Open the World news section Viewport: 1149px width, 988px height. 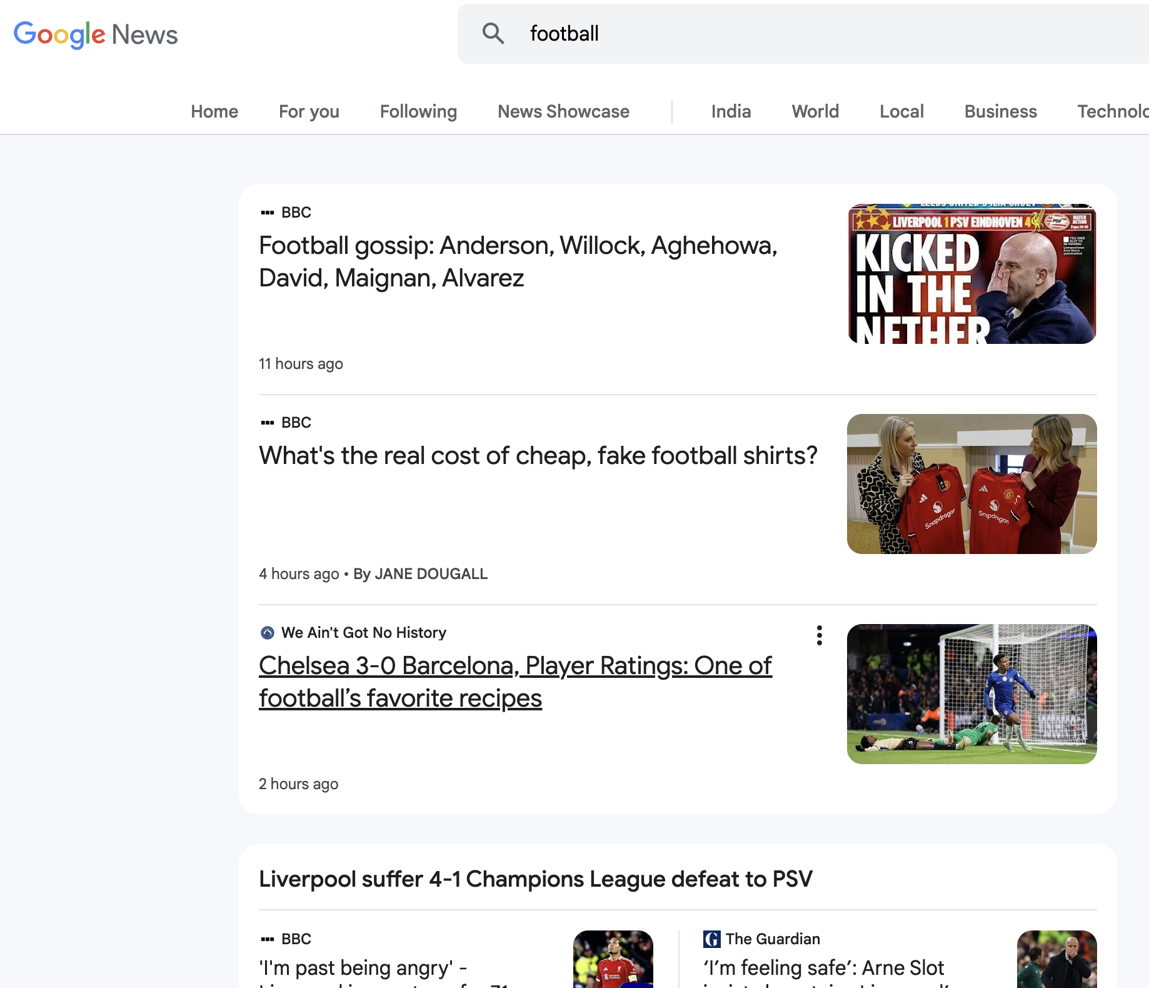tap(815, 111)
